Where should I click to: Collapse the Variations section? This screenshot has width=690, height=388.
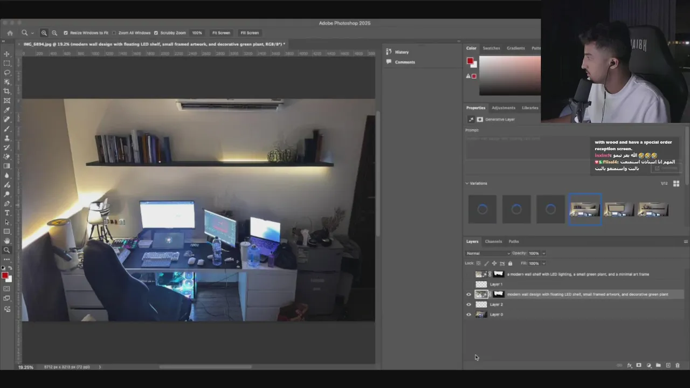point(467,183)
